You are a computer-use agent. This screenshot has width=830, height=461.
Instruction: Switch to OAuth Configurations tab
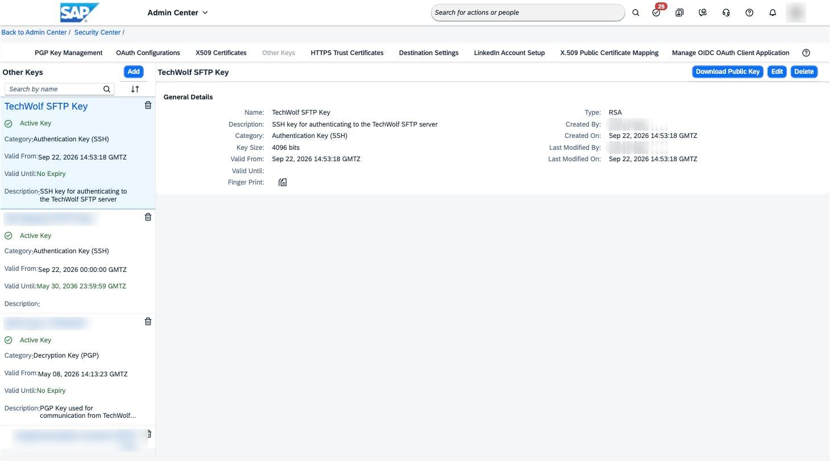click(x=148, y=53)
